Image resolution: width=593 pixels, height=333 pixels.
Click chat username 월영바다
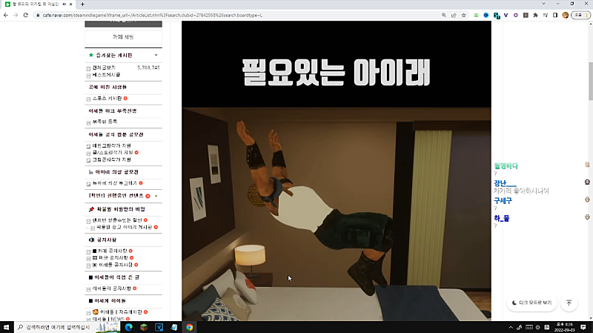pyautogui.click(x=506, y=165)
